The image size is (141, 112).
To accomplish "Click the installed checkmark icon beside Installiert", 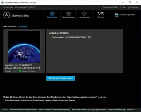I will 15,71.
